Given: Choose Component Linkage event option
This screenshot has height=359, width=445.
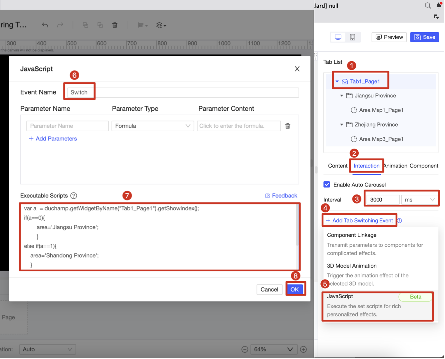Looking at the screenshot, I should coord(381,244).
